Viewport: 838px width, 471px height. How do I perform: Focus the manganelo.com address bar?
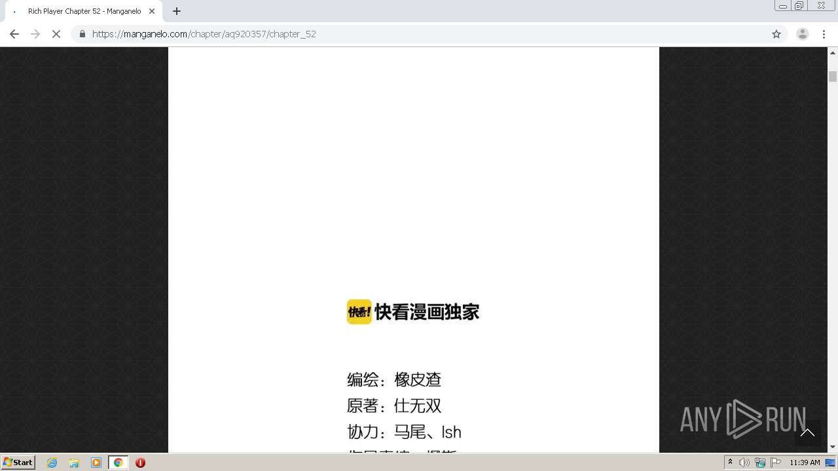(429, 34)
